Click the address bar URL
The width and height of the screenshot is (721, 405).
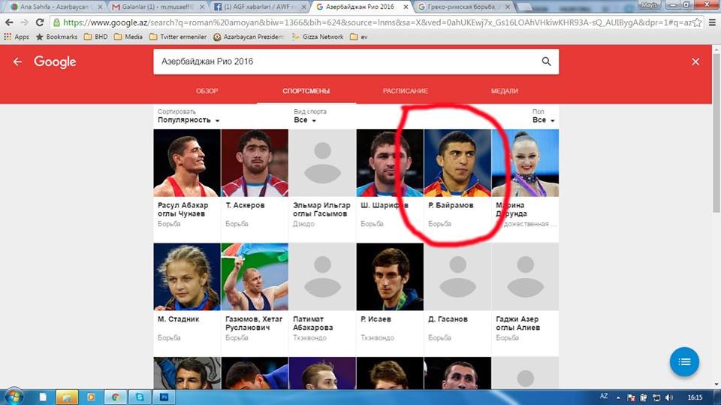[x=377, y=22]
